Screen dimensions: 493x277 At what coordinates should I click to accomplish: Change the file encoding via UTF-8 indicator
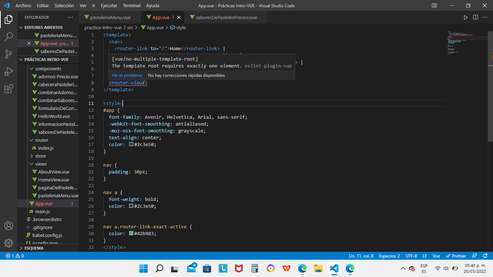411,256
